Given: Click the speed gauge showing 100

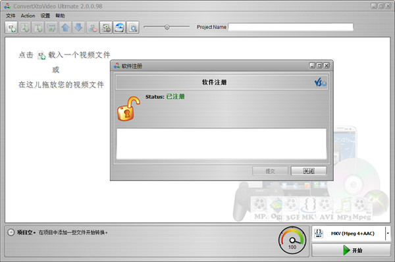Looking at the screenshot, I should 292,240.
